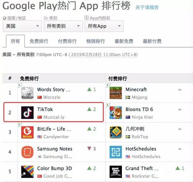
Task: Select the BitLife app icon
Action: click(x=27, y=132)
